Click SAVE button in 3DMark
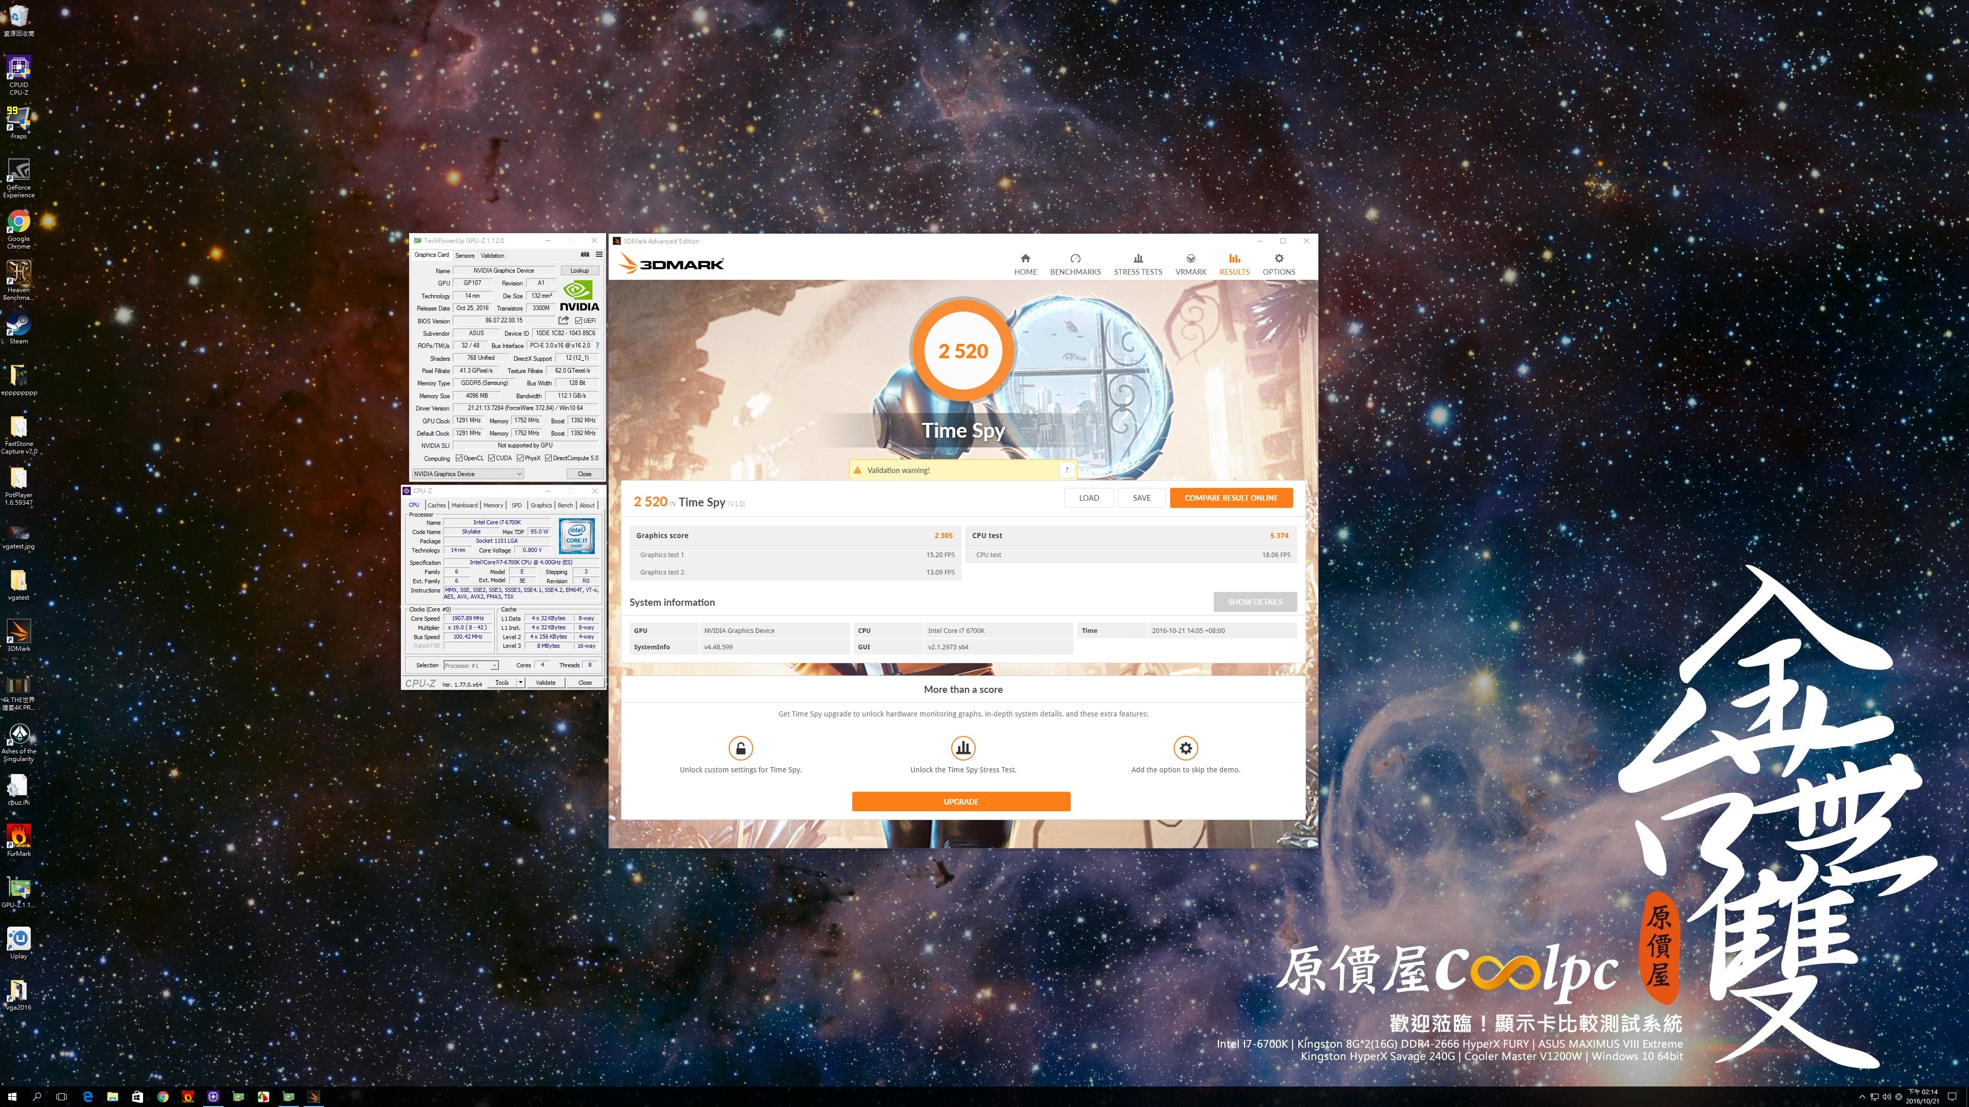This screenshot has width=1969, height=1107. tap(1141, 497)
